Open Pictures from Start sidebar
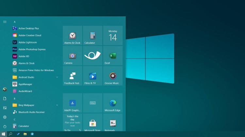Screen dimensions: 245x137 click(x=5, y=108)
